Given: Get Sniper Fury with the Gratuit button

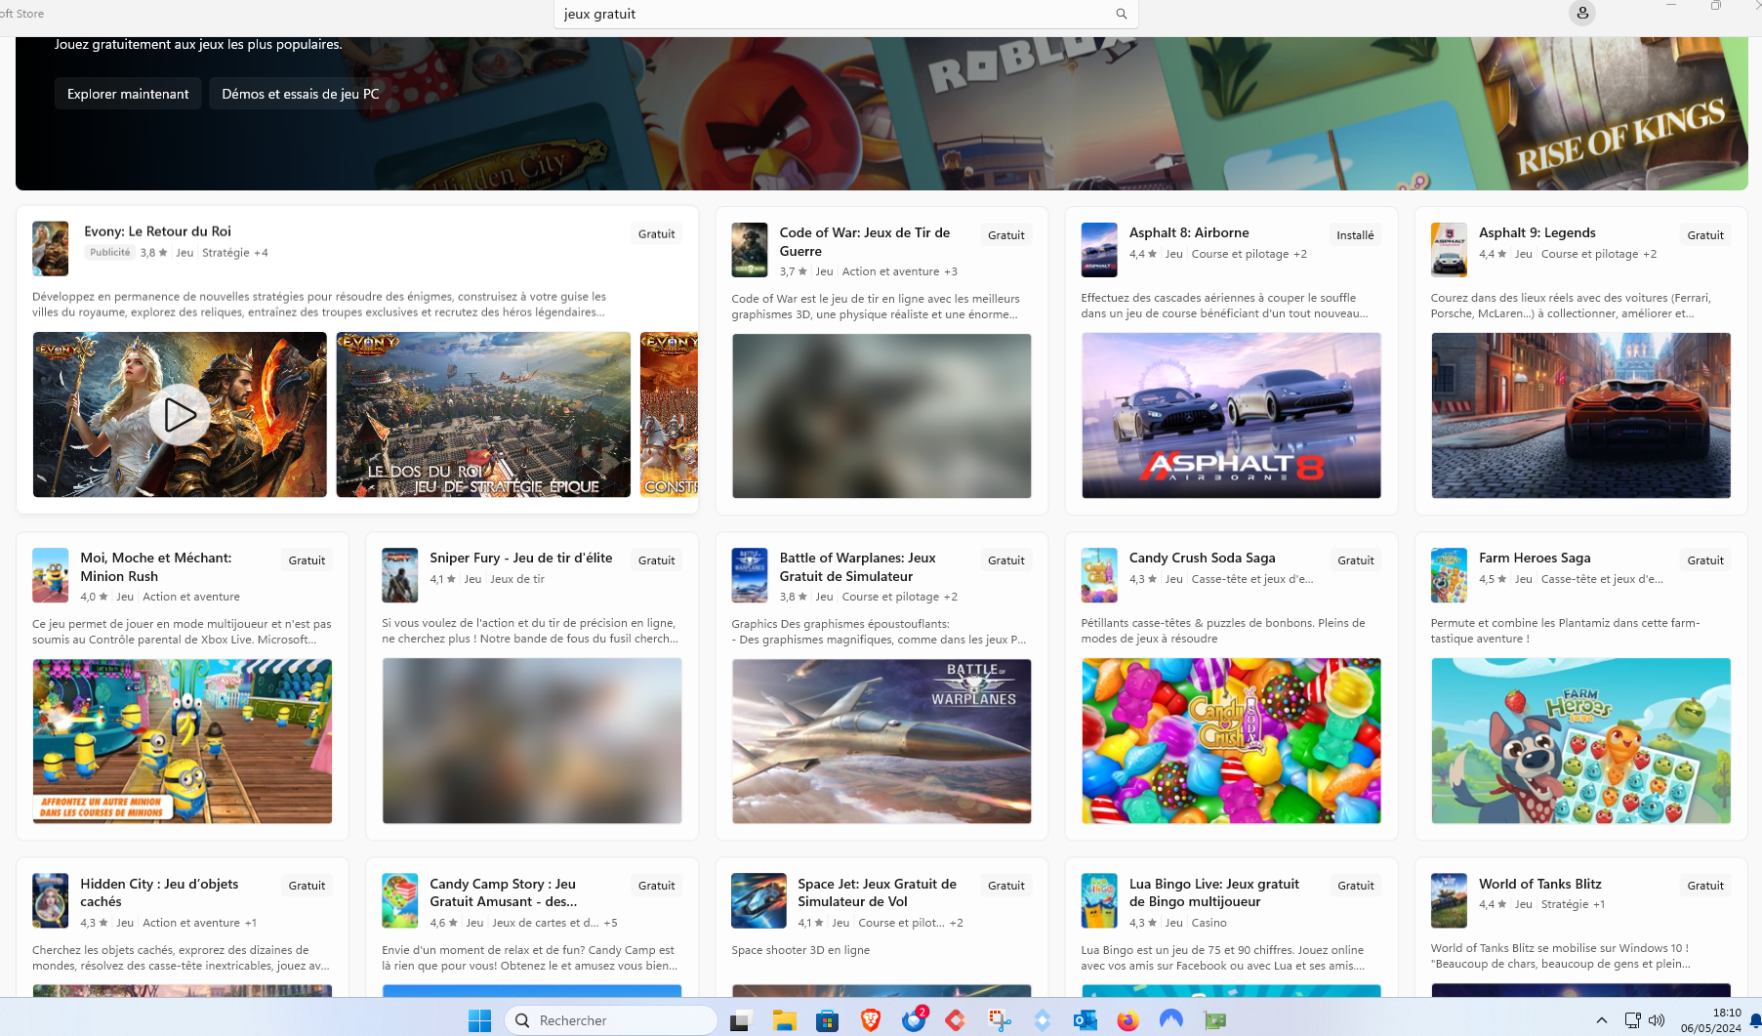Looking at the screenshot, I should (656, 560).
